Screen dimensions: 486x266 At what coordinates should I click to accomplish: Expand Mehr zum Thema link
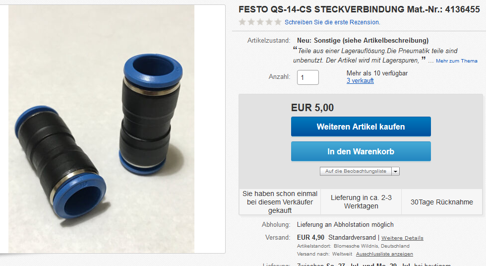click(x=457, y=61)
